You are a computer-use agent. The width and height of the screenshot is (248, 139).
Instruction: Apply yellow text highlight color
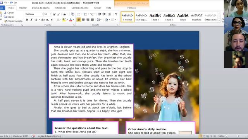point(64,20)
